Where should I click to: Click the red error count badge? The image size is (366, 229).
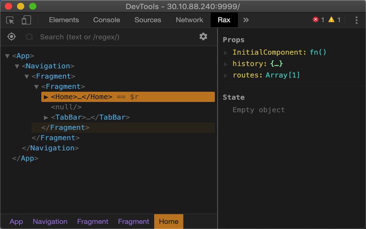pyautogui.click(x=316, y=20)
